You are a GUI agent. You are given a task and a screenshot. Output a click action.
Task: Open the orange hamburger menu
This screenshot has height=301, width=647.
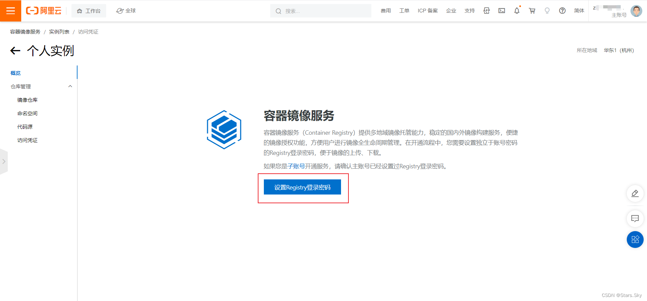pos(10,11)
